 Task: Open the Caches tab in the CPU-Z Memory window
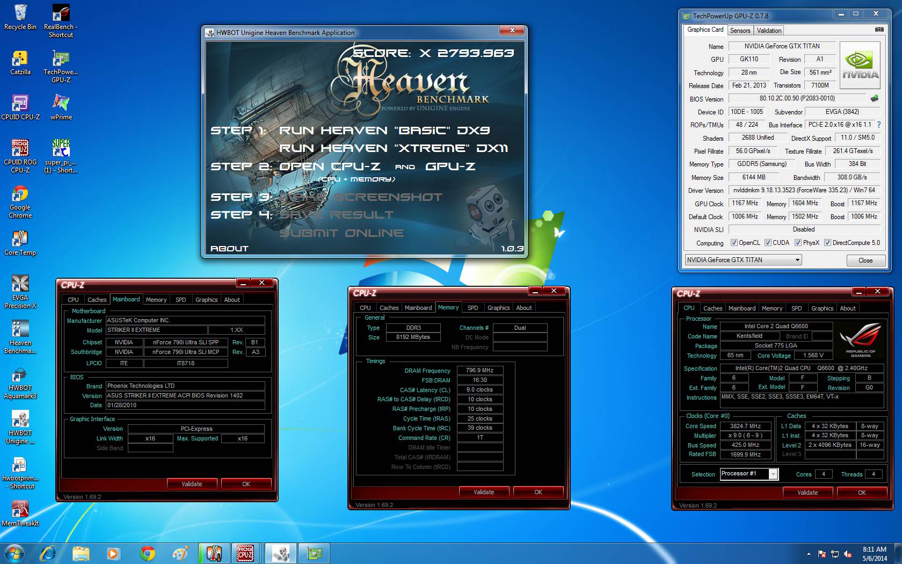[389, 308]
